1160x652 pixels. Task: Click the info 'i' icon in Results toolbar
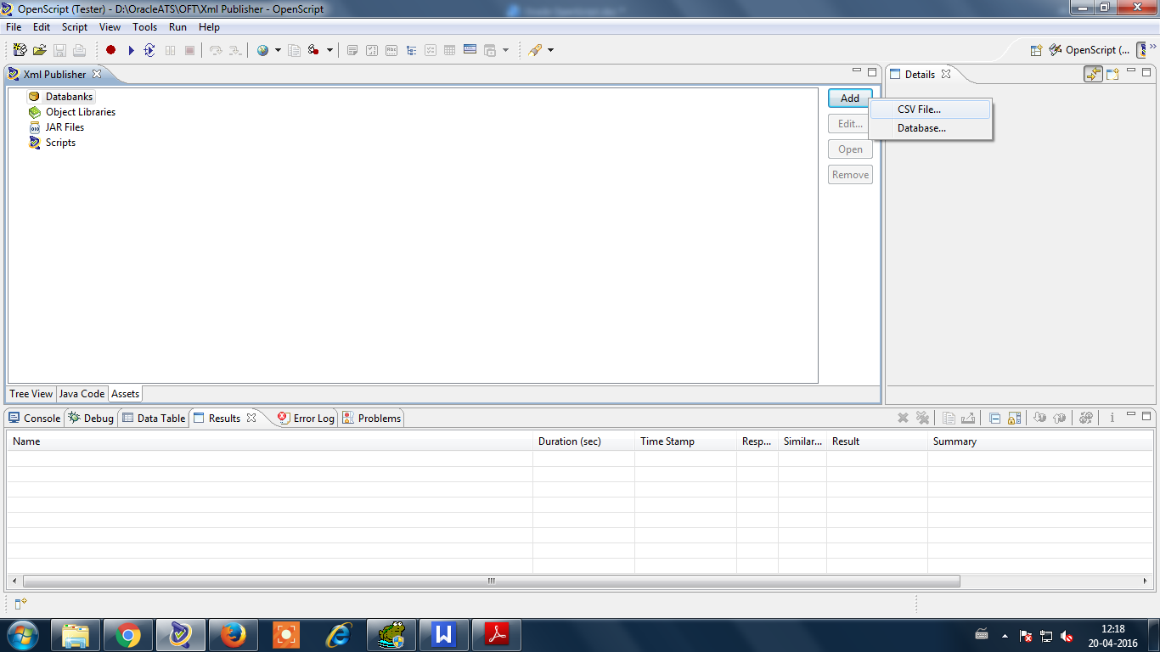coord(1112,418)
